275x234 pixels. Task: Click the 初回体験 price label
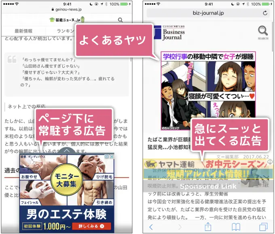point(32,226)
